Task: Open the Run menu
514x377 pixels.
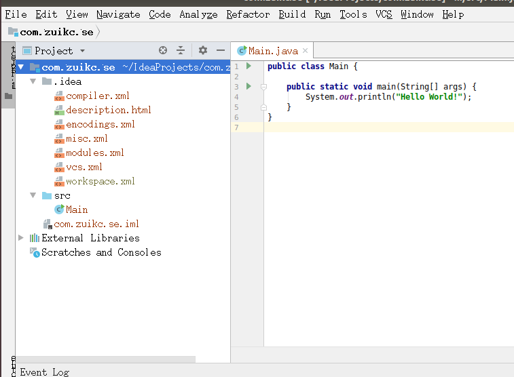Action: point(323,14)
